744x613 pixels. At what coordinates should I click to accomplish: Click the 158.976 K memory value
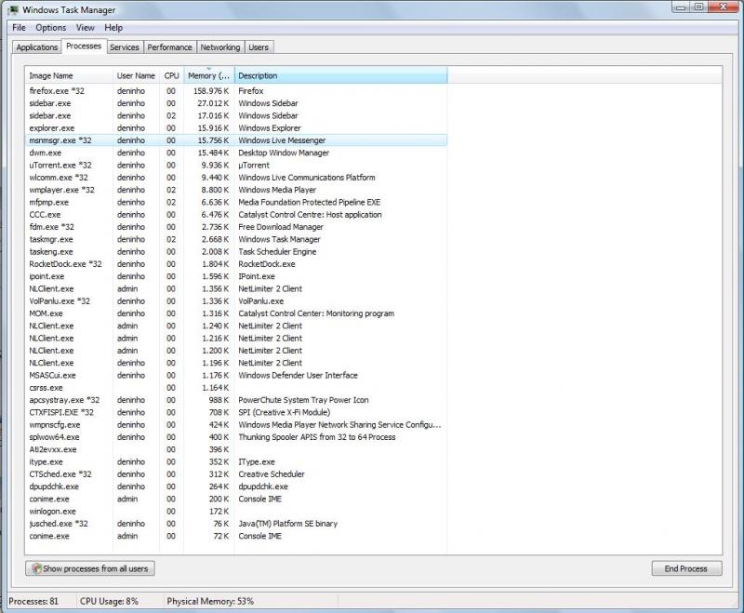pyautogui.click(x=211, y=90)
